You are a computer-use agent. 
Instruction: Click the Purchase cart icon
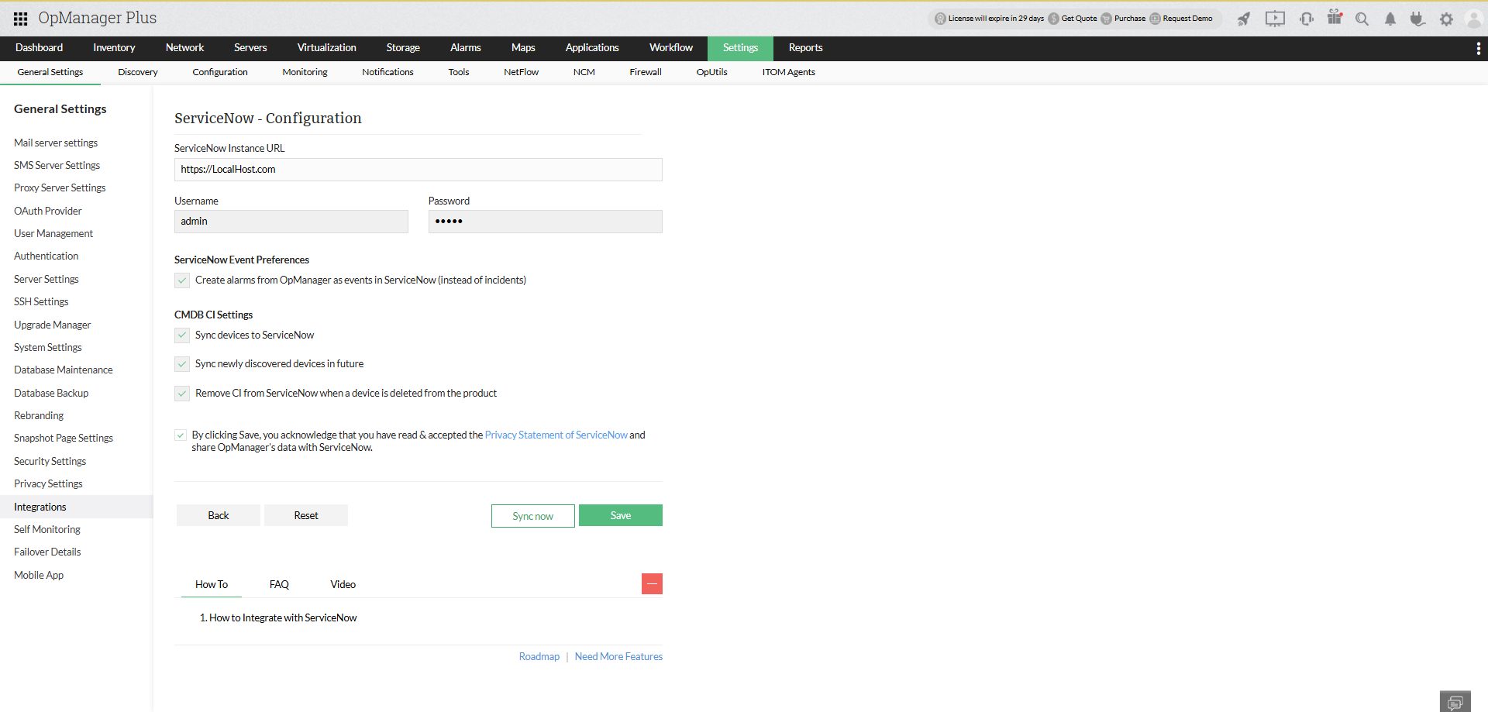pyautogui.click(x=1106, y=19)
